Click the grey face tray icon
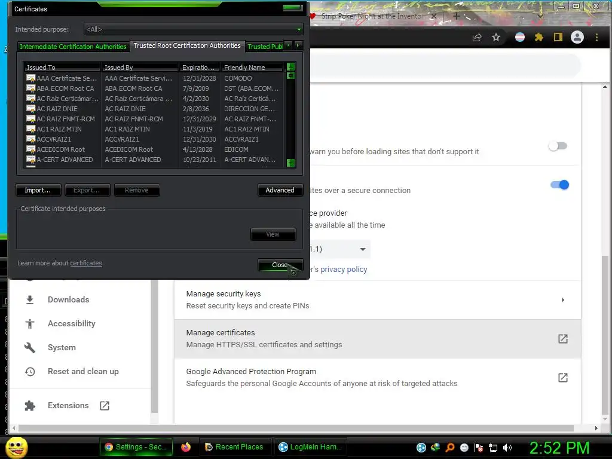 (x=464, y=448)
